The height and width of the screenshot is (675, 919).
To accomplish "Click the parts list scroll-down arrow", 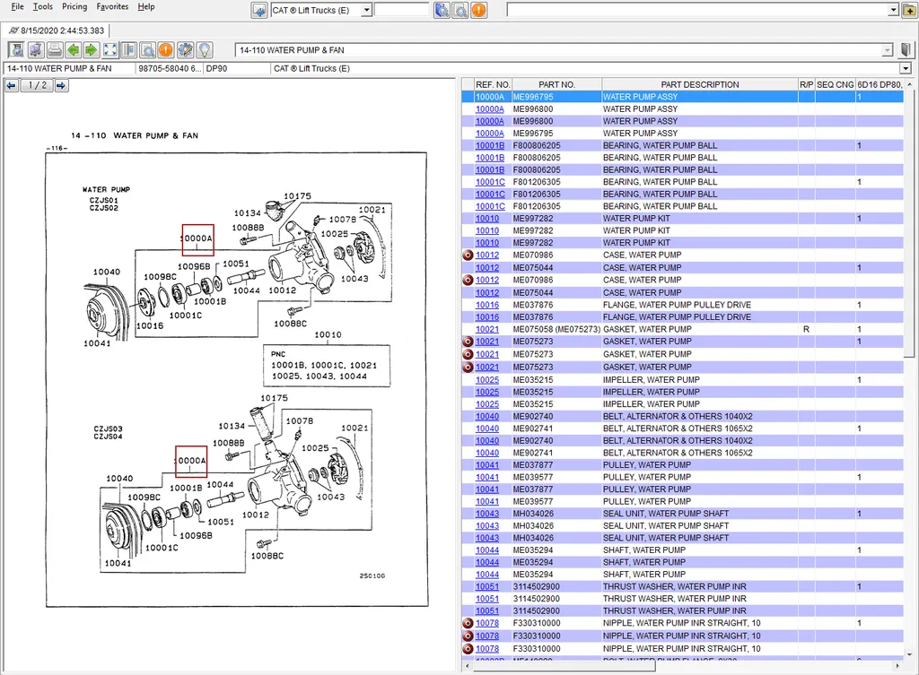I will pos(909,654).
